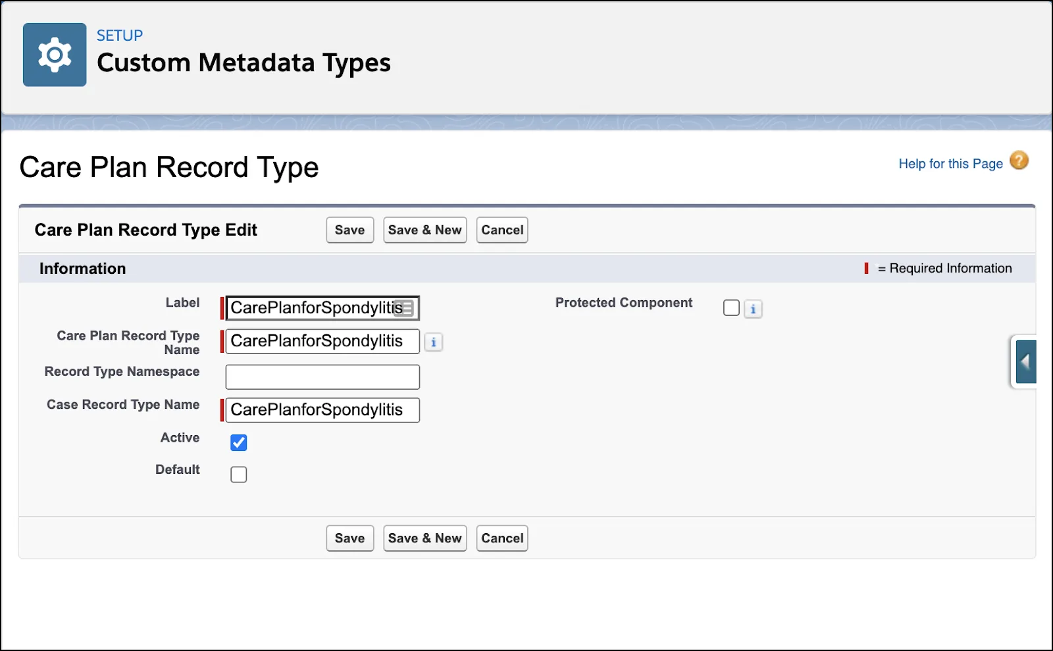Focus the Label input field
The width and height of the screenshot is (1053, 651).
coord(322,308)
